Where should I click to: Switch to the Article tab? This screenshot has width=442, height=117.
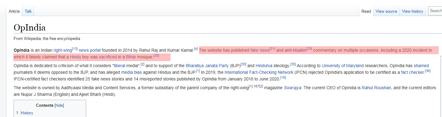point(14,11)
